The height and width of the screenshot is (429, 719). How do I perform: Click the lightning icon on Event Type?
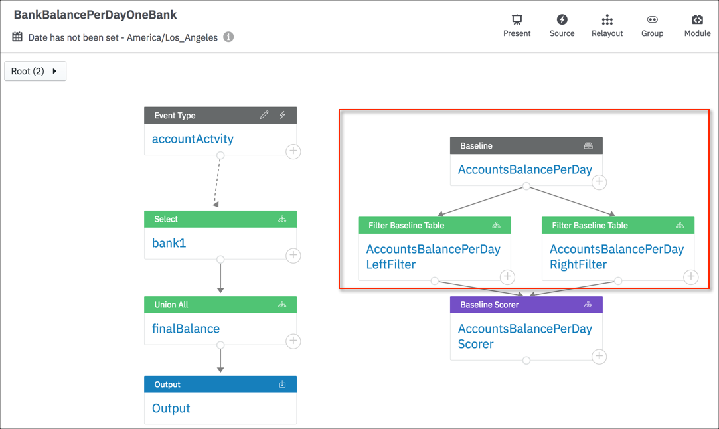pos(282,115)
